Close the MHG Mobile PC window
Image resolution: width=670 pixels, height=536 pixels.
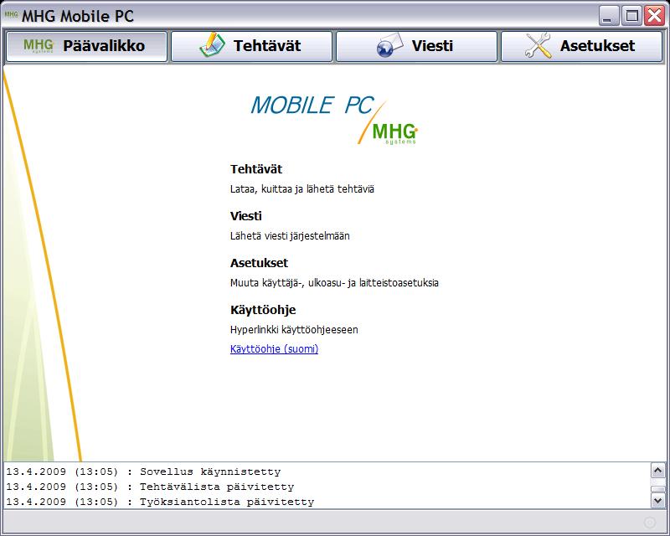655,16
